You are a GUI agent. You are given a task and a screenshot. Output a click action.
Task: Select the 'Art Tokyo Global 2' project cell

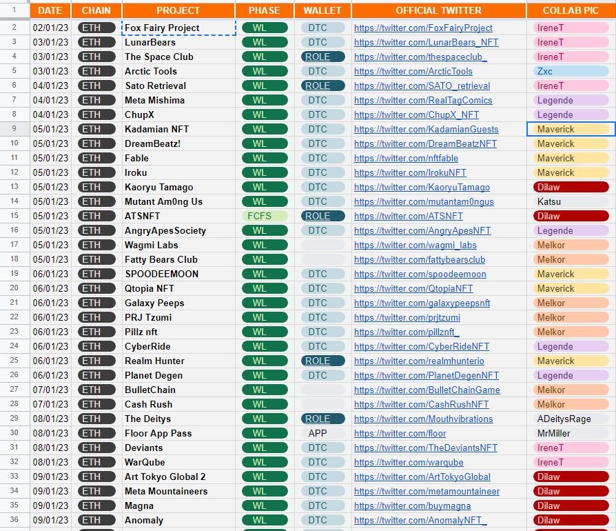tap(178, 477)
